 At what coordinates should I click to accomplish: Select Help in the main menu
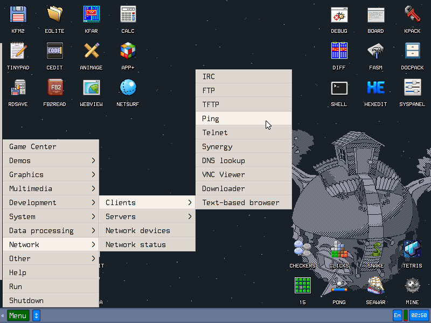point(51,272)
